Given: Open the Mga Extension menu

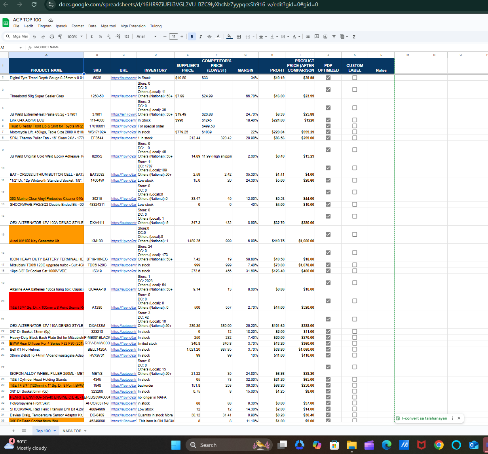Looking at the screenshot, I should coord(133,26).
